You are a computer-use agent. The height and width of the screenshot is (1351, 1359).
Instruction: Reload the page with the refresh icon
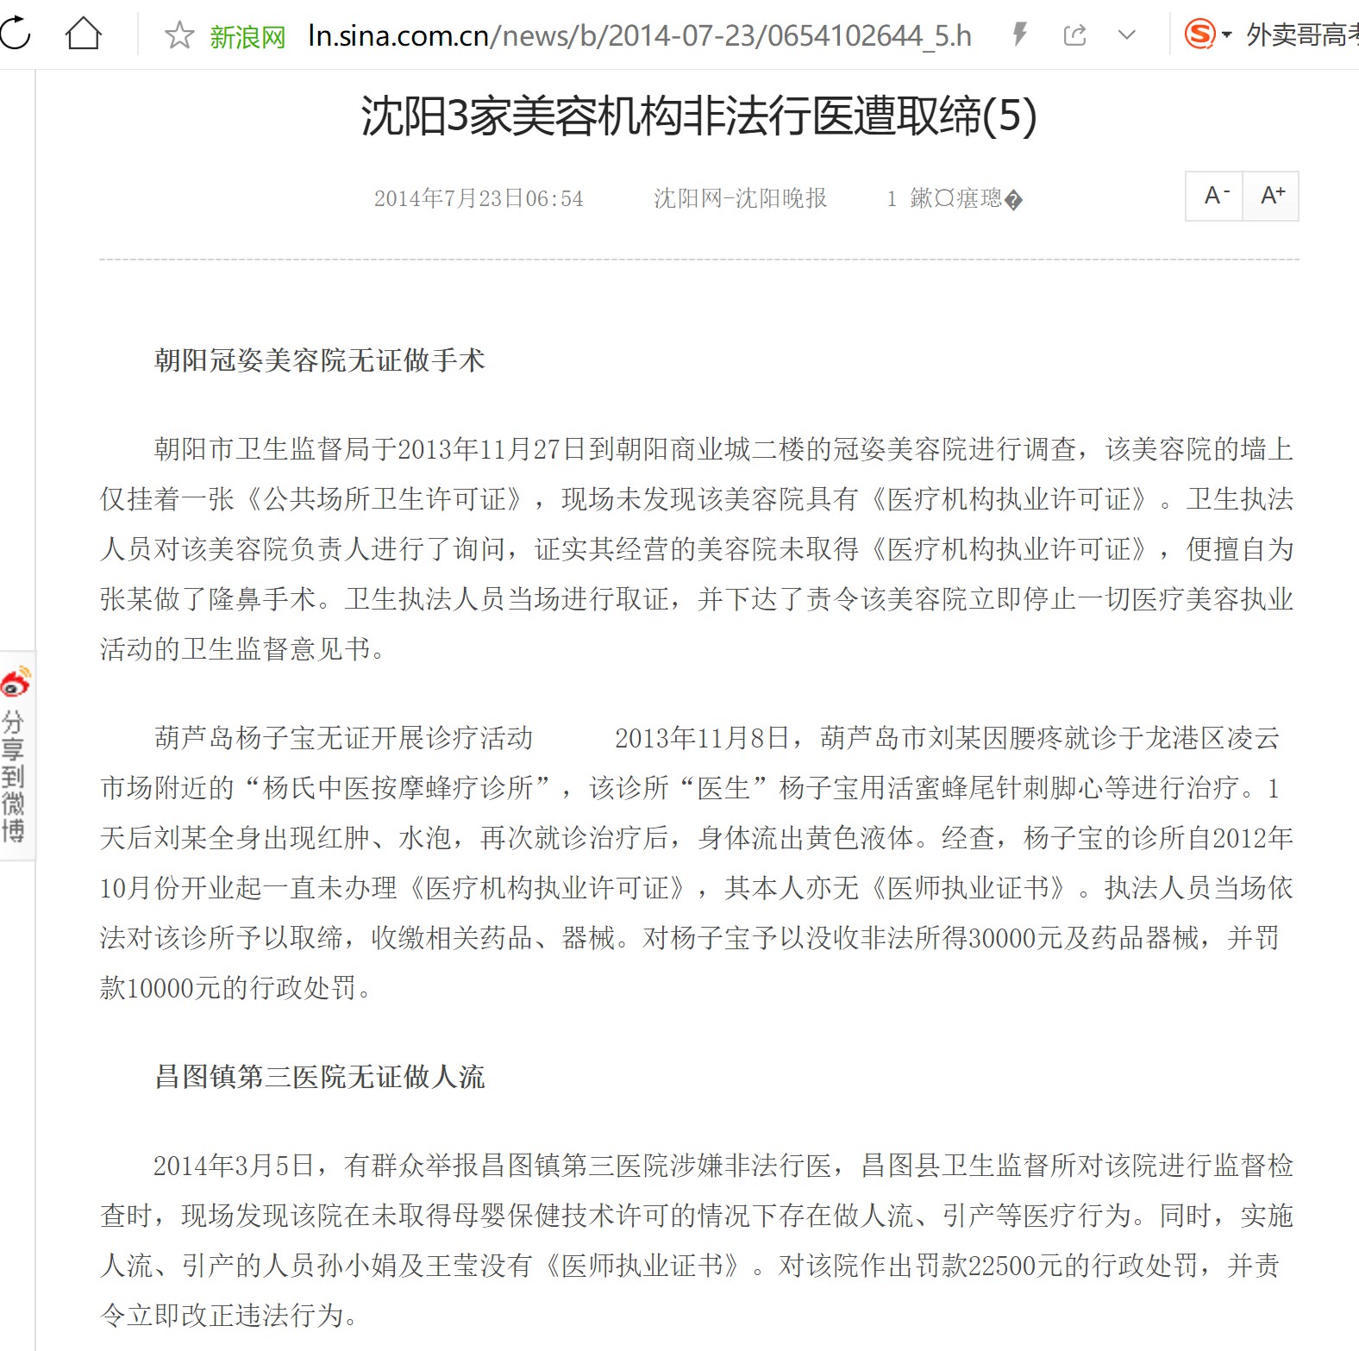click(15, 34)
